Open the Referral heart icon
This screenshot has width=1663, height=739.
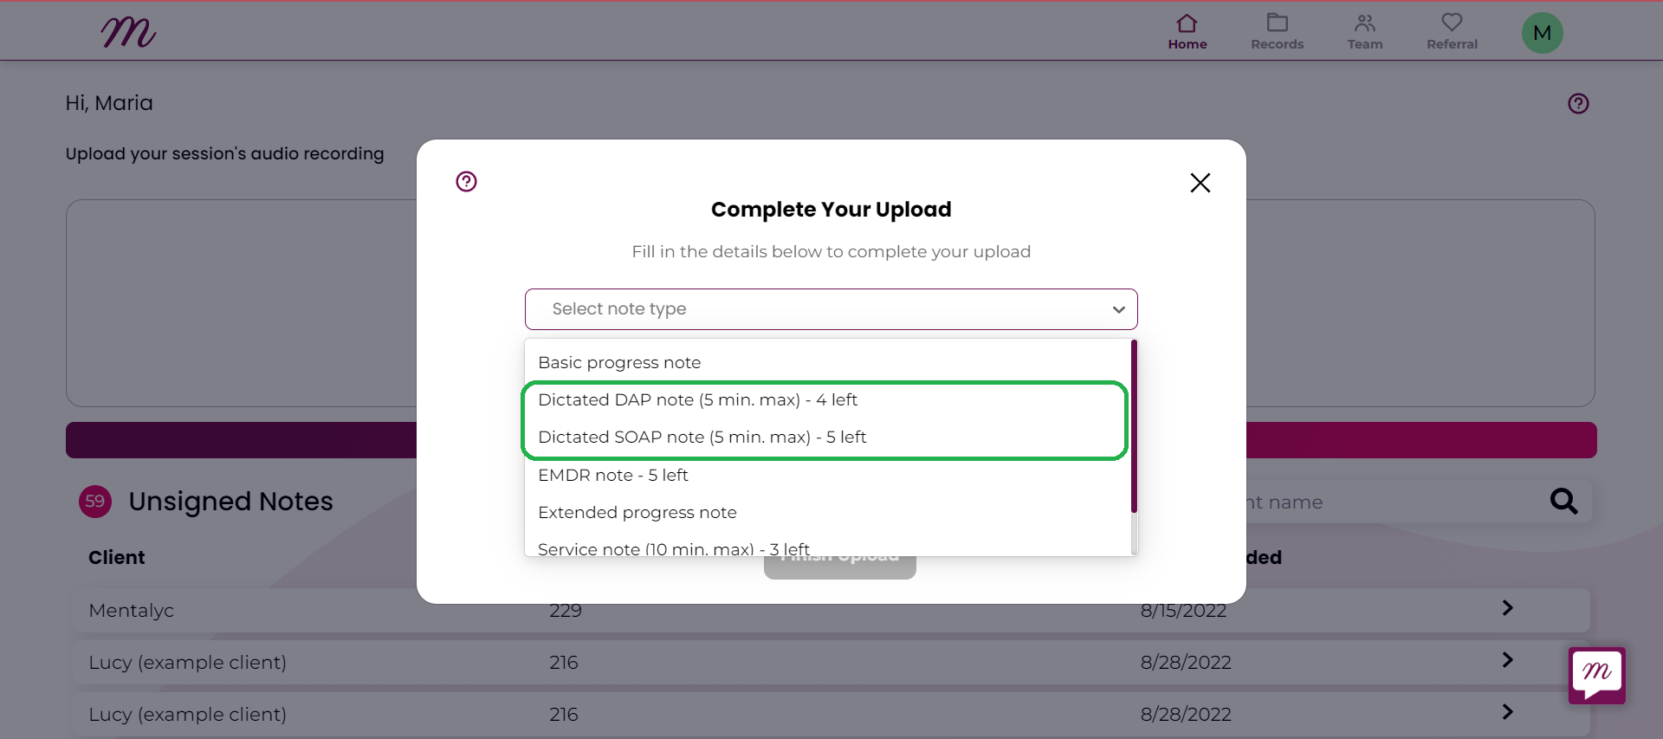pyautogui.click(x=1452, y=23)
